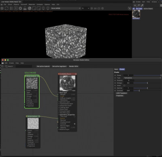
Task: Click the UVW Transform button
Action: [122, 93]
